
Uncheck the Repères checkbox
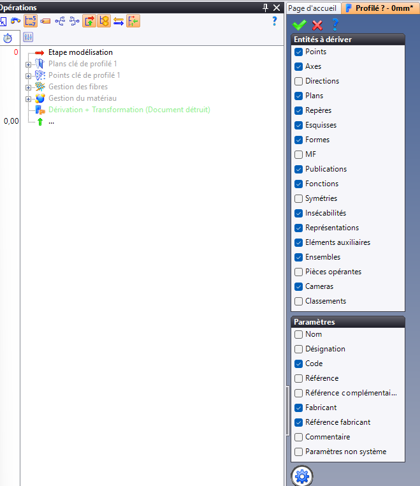point(298,110)
